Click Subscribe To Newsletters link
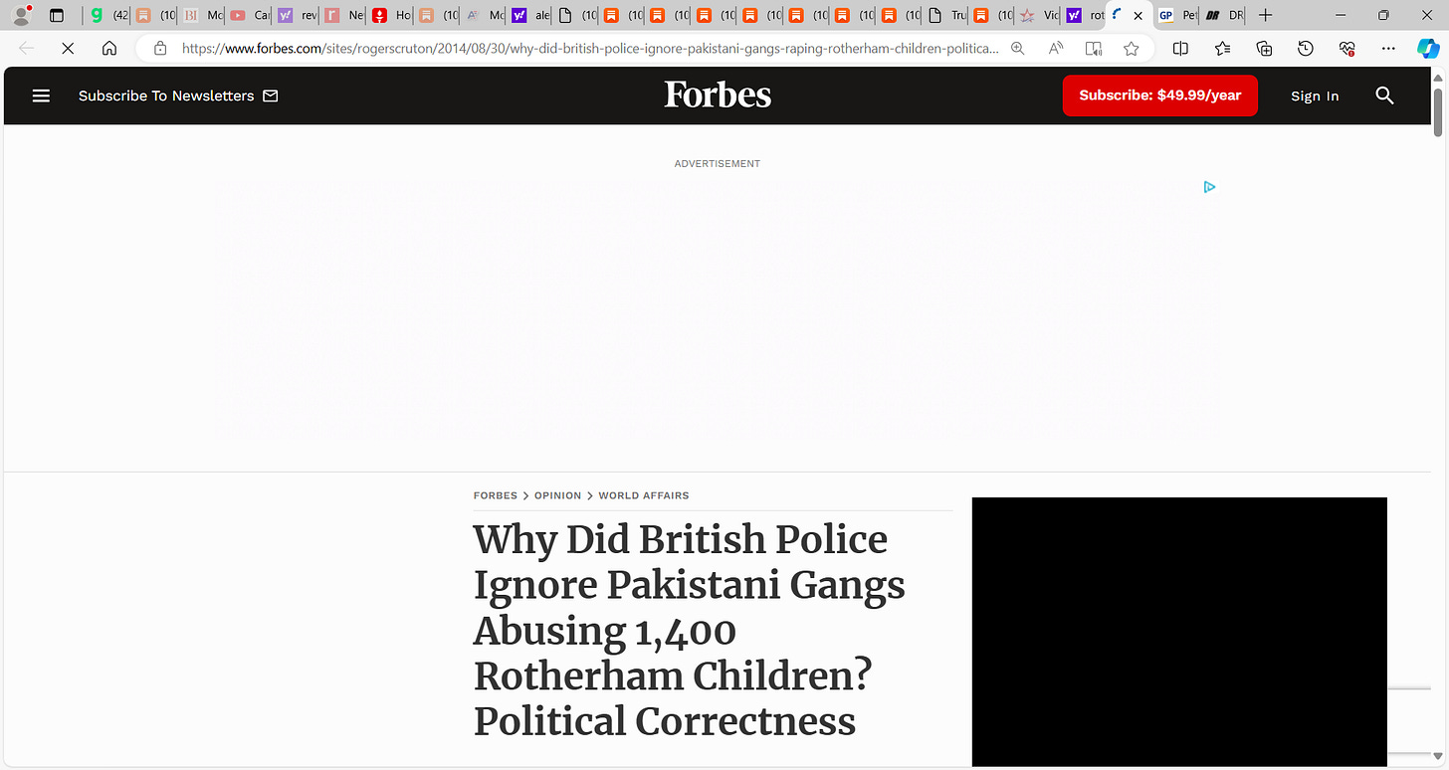Viewport: 1449px width, 770px height. pyautogui.click(x=178, y=96)
